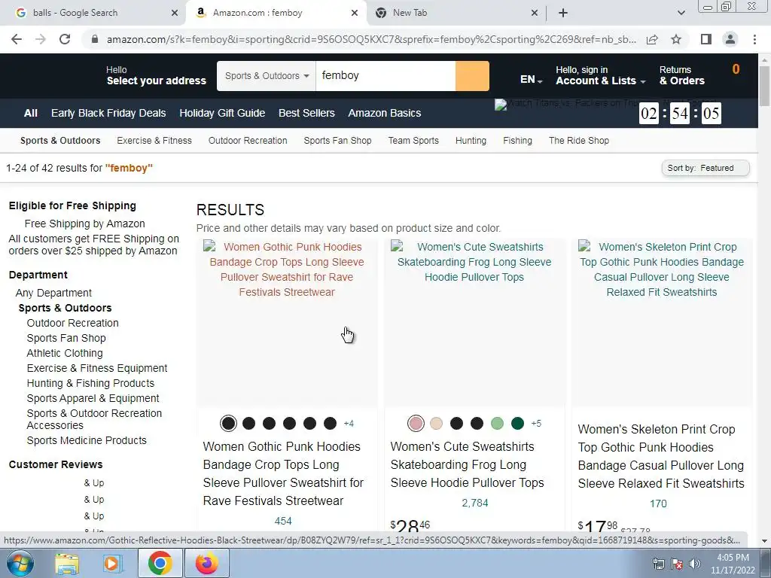Open Windows Explorer from taskbar

(x=67, y=563)
